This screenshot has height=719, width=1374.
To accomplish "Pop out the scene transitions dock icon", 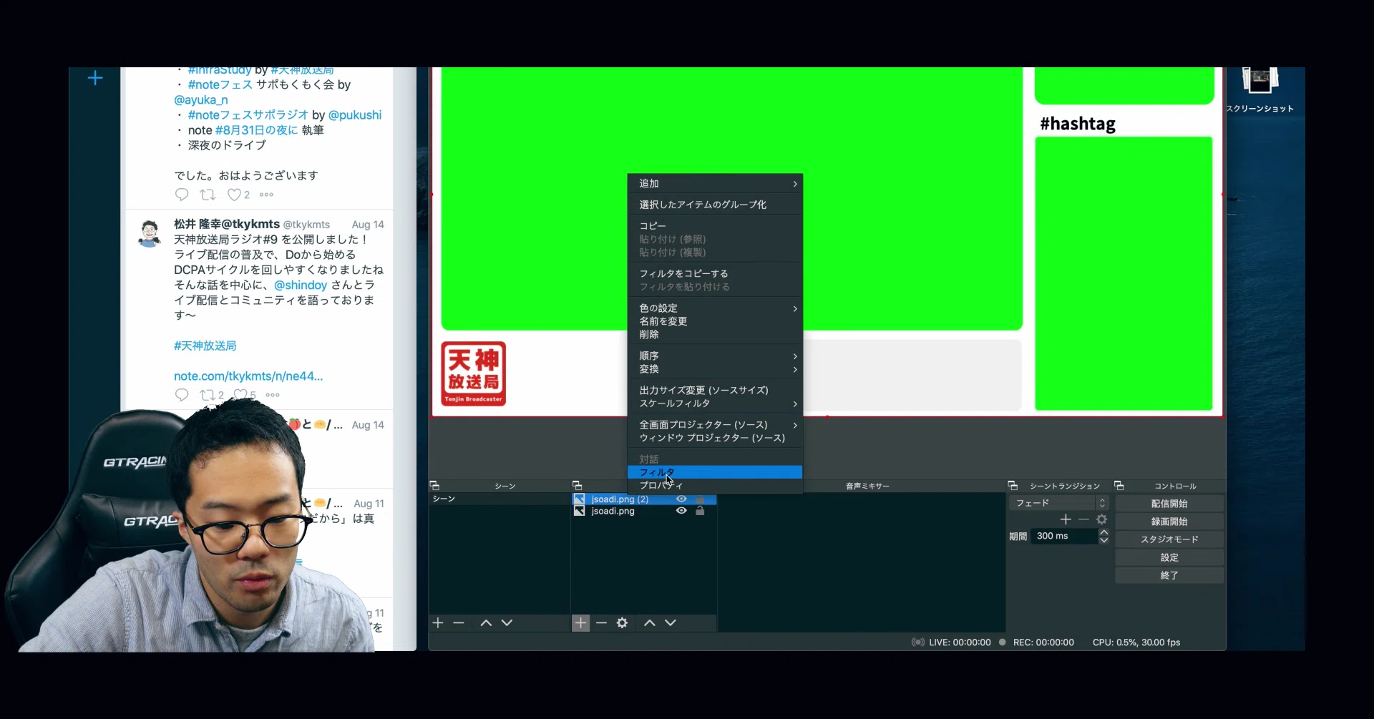I will [1013, 486].
